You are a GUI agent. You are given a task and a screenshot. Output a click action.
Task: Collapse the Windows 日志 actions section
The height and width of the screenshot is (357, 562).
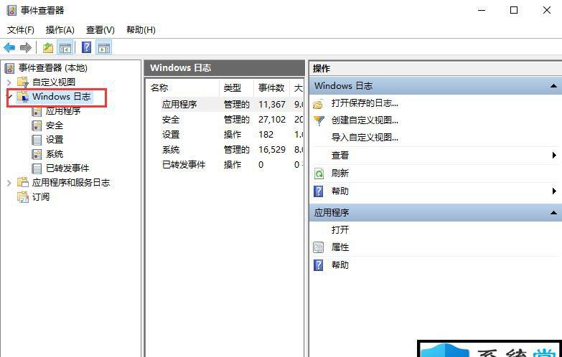[x=553, y=86]
